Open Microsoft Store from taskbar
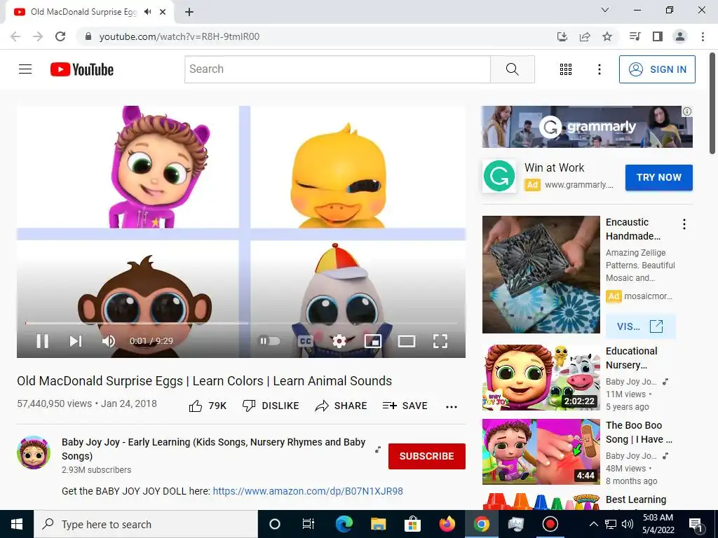The width and height of the screenshot is (718, 538). click(x=412, y=524)
